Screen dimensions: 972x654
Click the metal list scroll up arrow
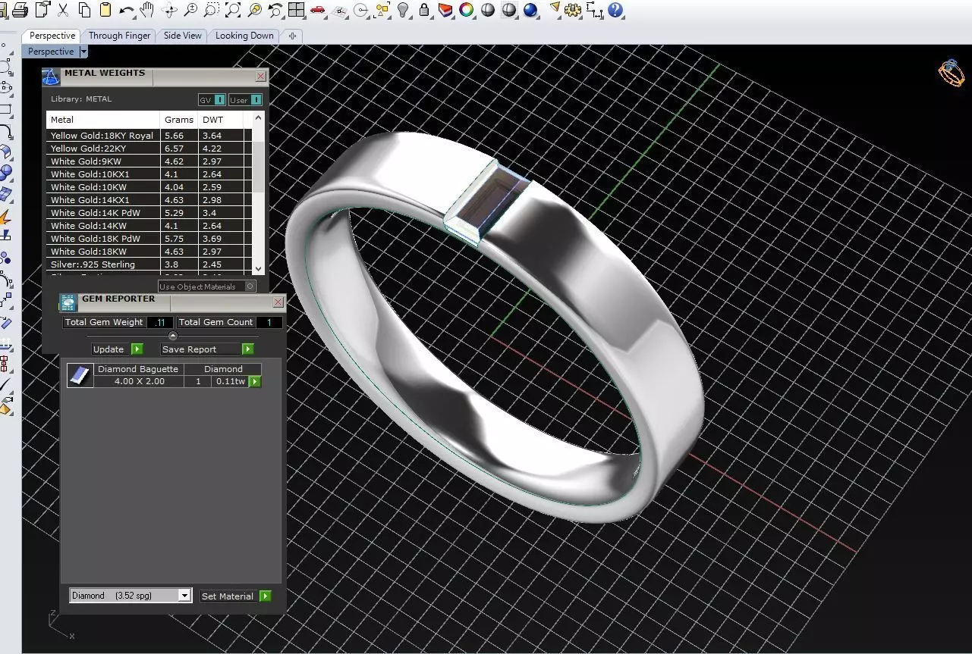(x=258, y=117)
